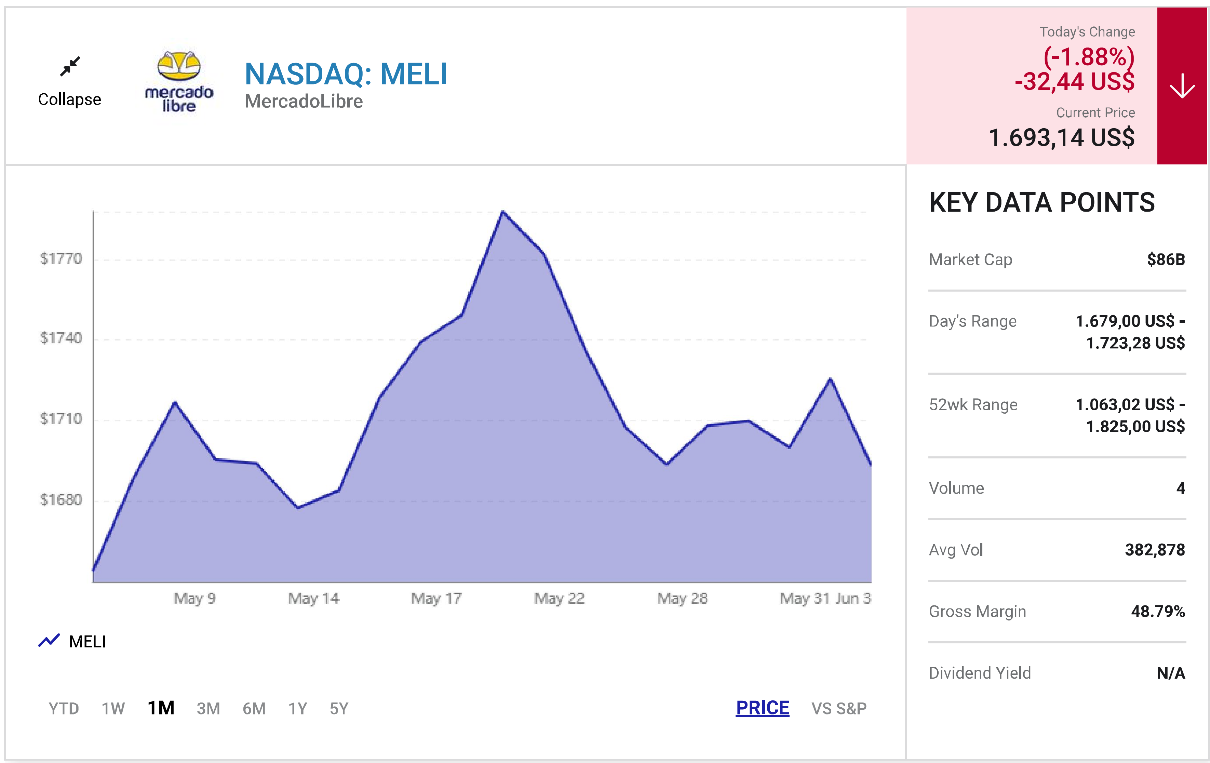Click the collapse arrows icon
Image resolution: width=1210 pixels, height=763 pixels.
tap(70, 66)
